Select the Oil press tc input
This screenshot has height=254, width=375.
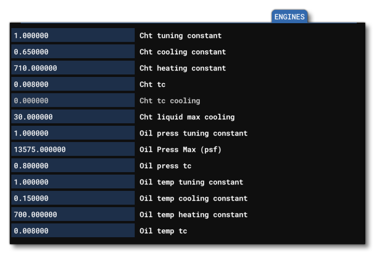pyautogui.click(x=73, y=166)
